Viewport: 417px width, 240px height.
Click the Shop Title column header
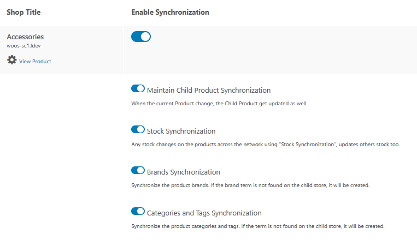[x=24, y=12]
